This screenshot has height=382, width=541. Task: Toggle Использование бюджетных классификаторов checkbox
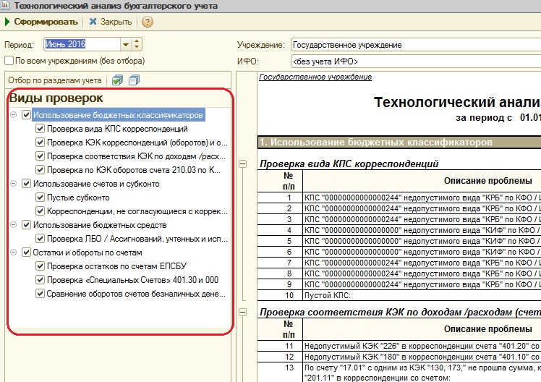tap(26, 114)
